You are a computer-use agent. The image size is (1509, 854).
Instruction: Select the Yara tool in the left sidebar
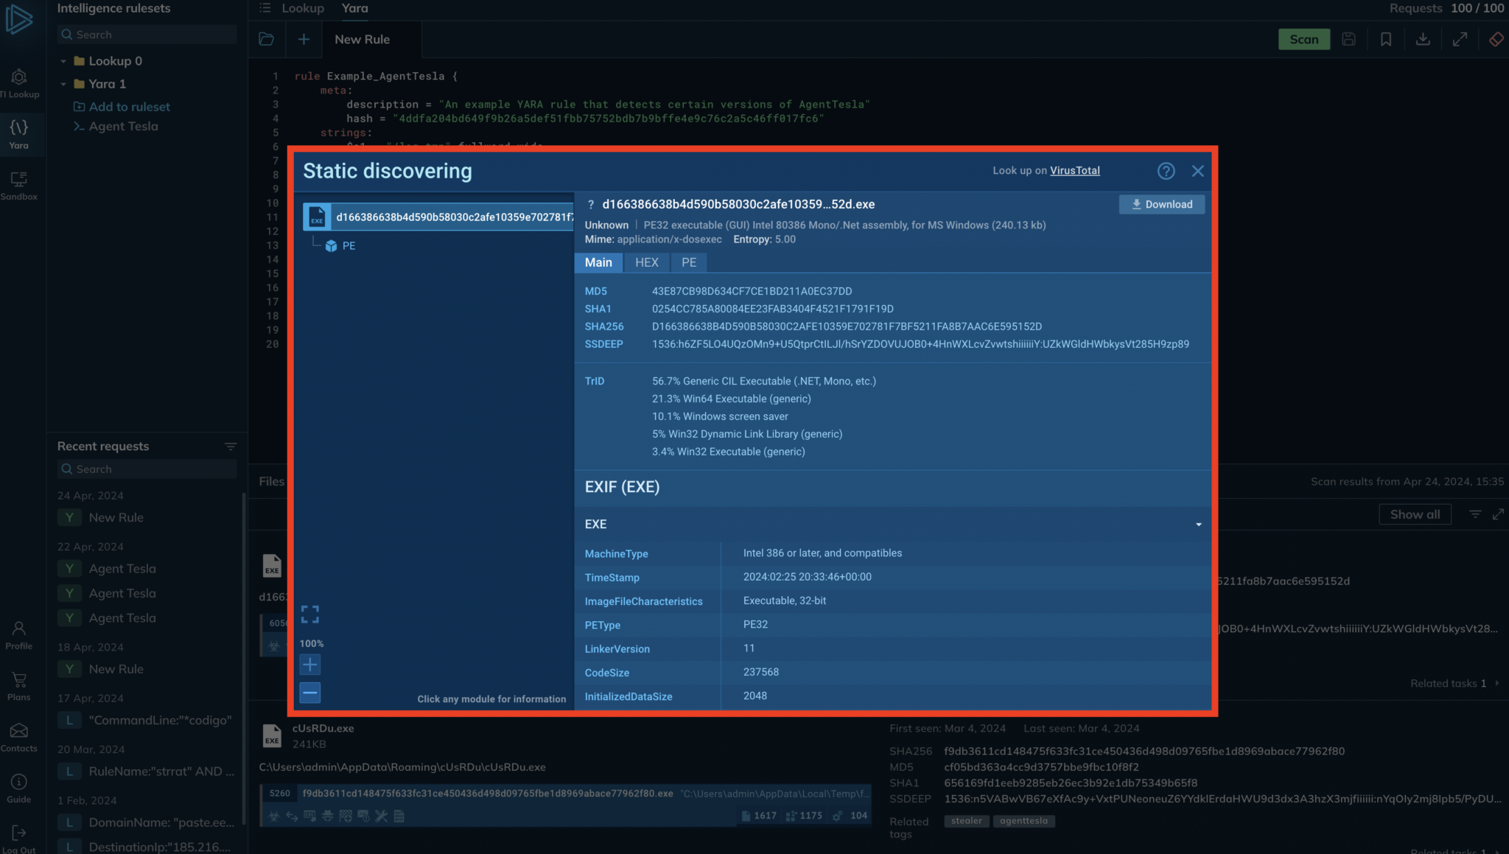click(x=18, y=133)
